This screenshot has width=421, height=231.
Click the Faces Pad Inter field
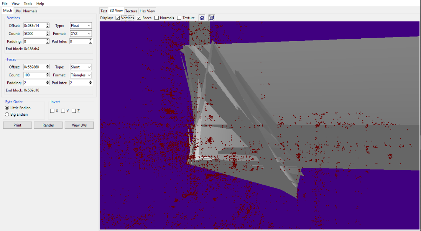(x=79, y=83)
